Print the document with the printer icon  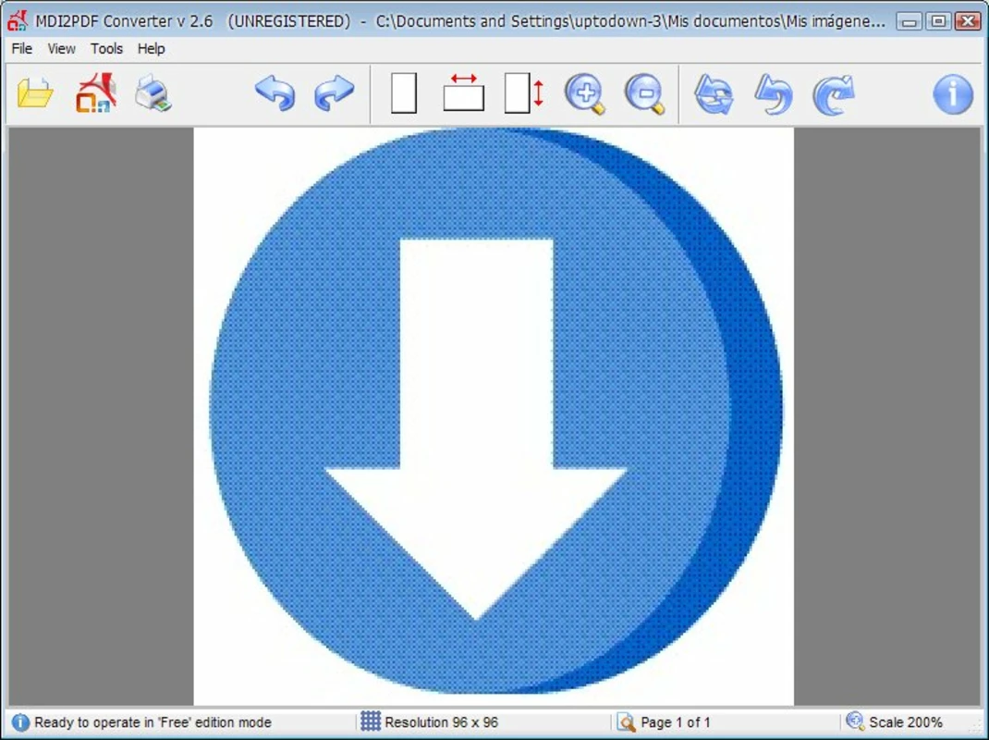pyautogui.click(x=153, y=93)
